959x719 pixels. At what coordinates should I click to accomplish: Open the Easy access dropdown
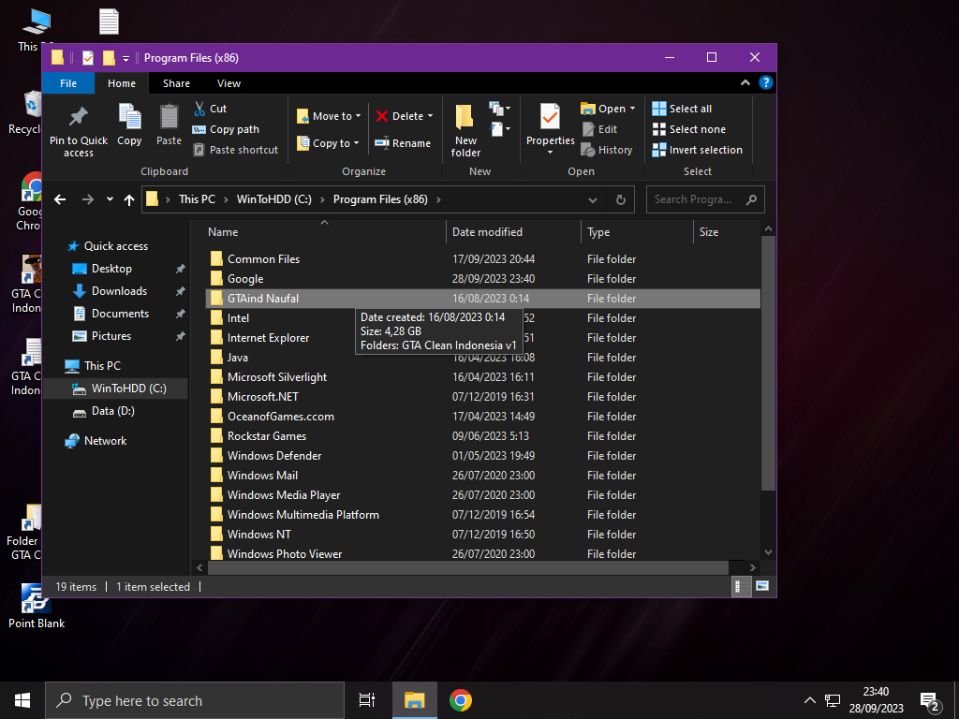[x=500, y=129]
